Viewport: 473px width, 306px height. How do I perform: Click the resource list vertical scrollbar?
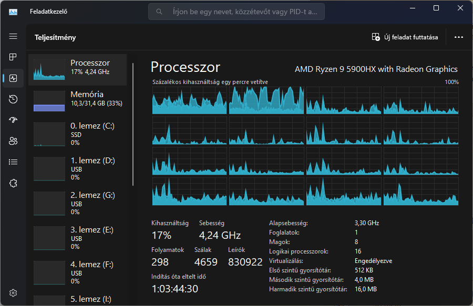click(133, 124)
